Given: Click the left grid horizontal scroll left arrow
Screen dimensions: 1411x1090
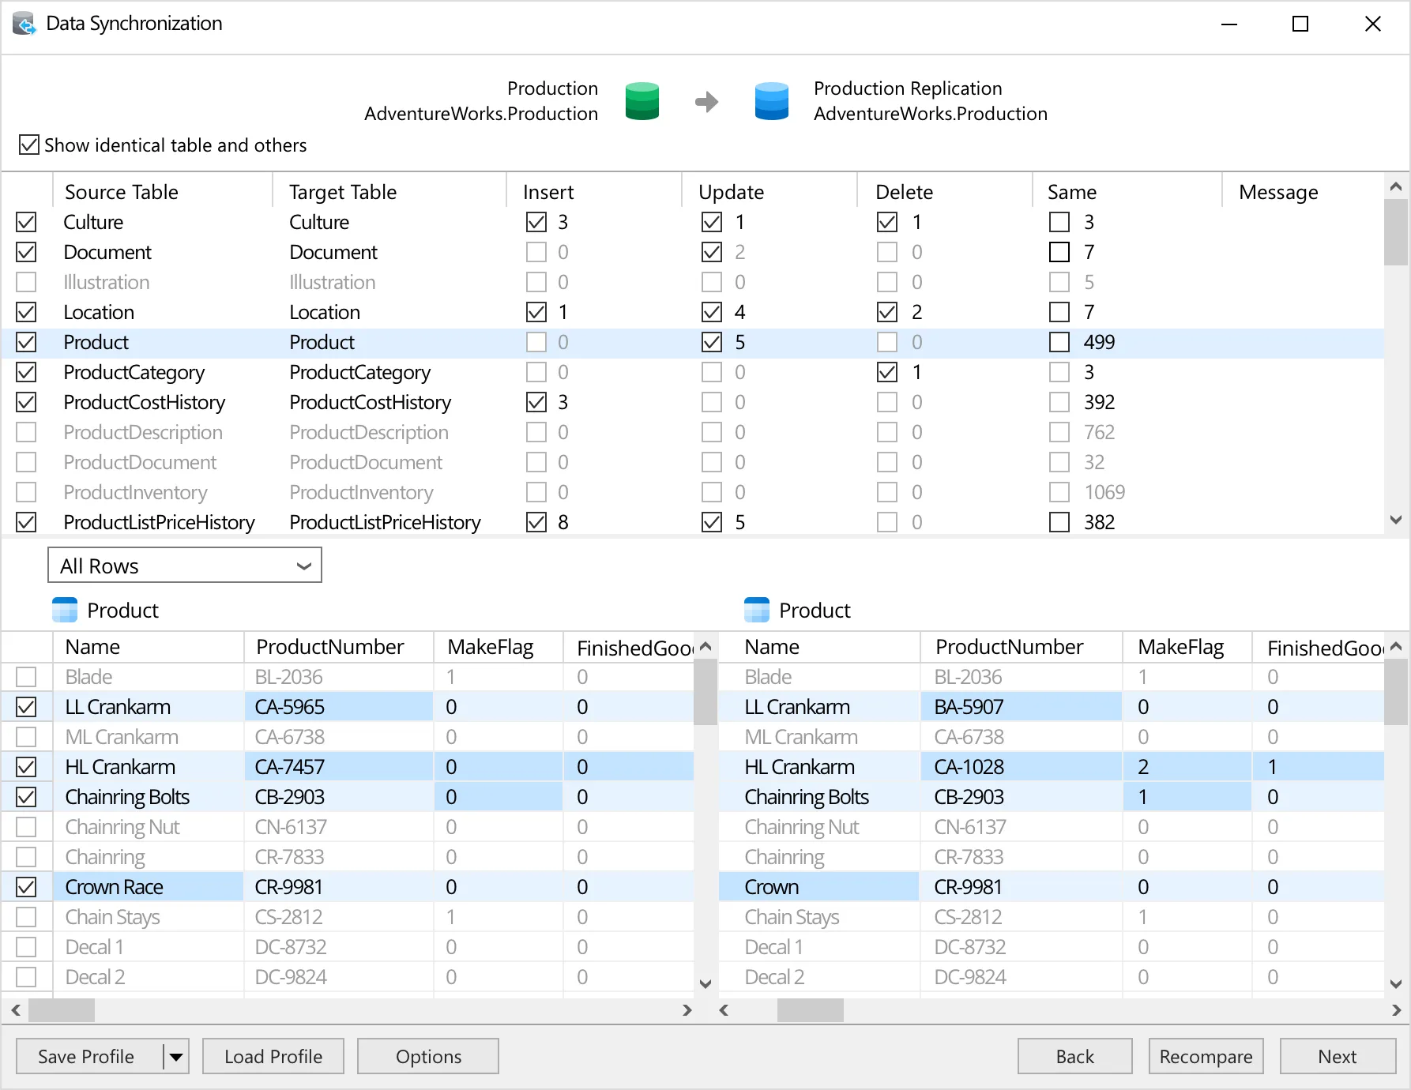Looking at the screenshot, I should [16, 1009].
